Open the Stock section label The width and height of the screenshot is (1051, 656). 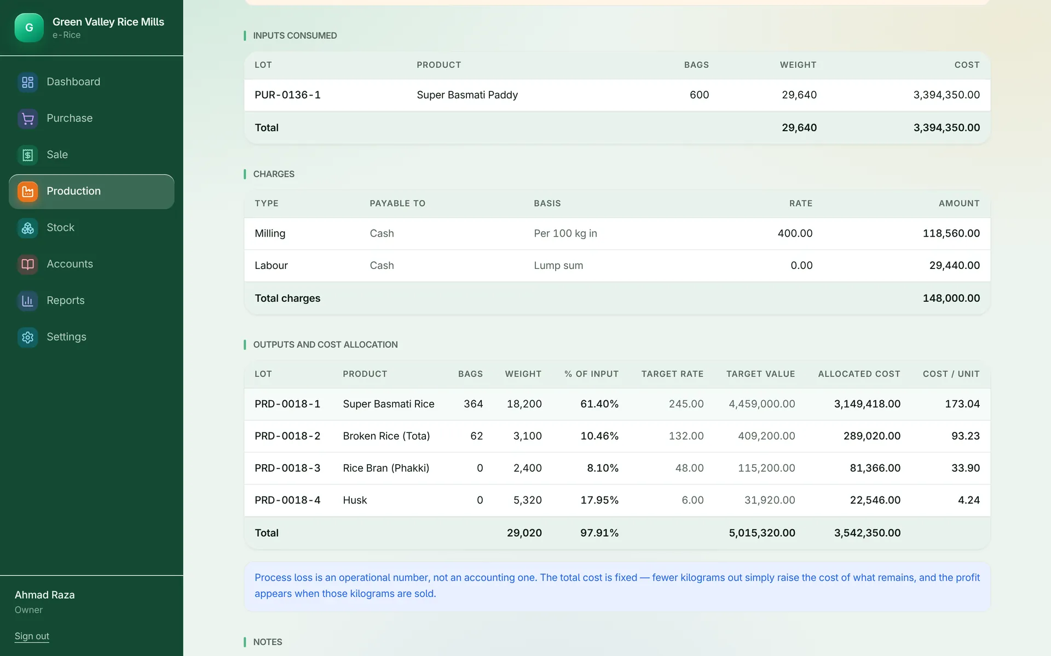pos(60,227)
